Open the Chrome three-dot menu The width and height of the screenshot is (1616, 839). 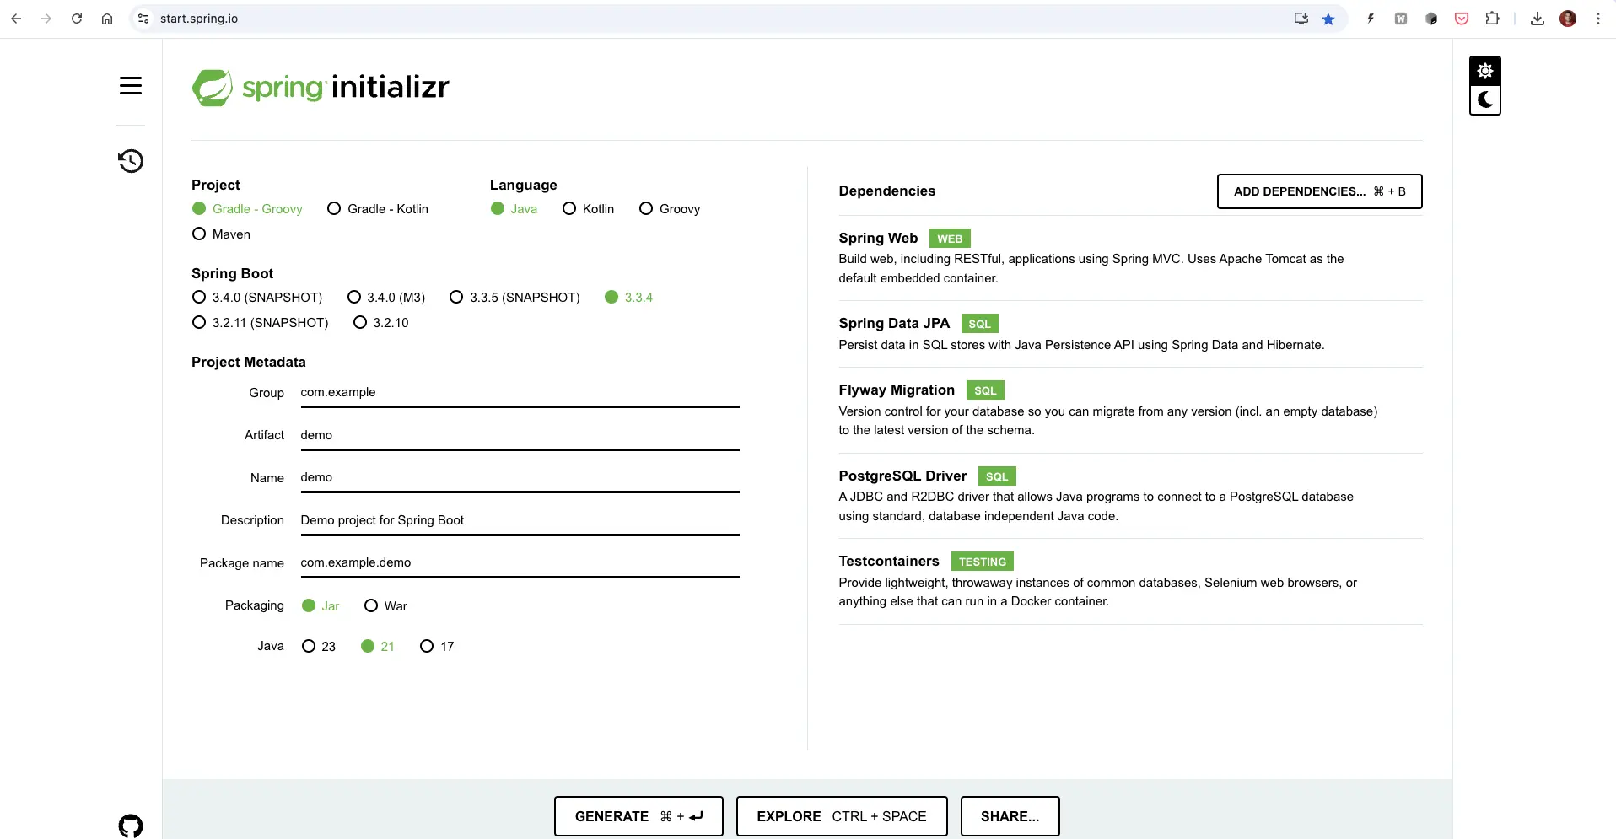1598,19
